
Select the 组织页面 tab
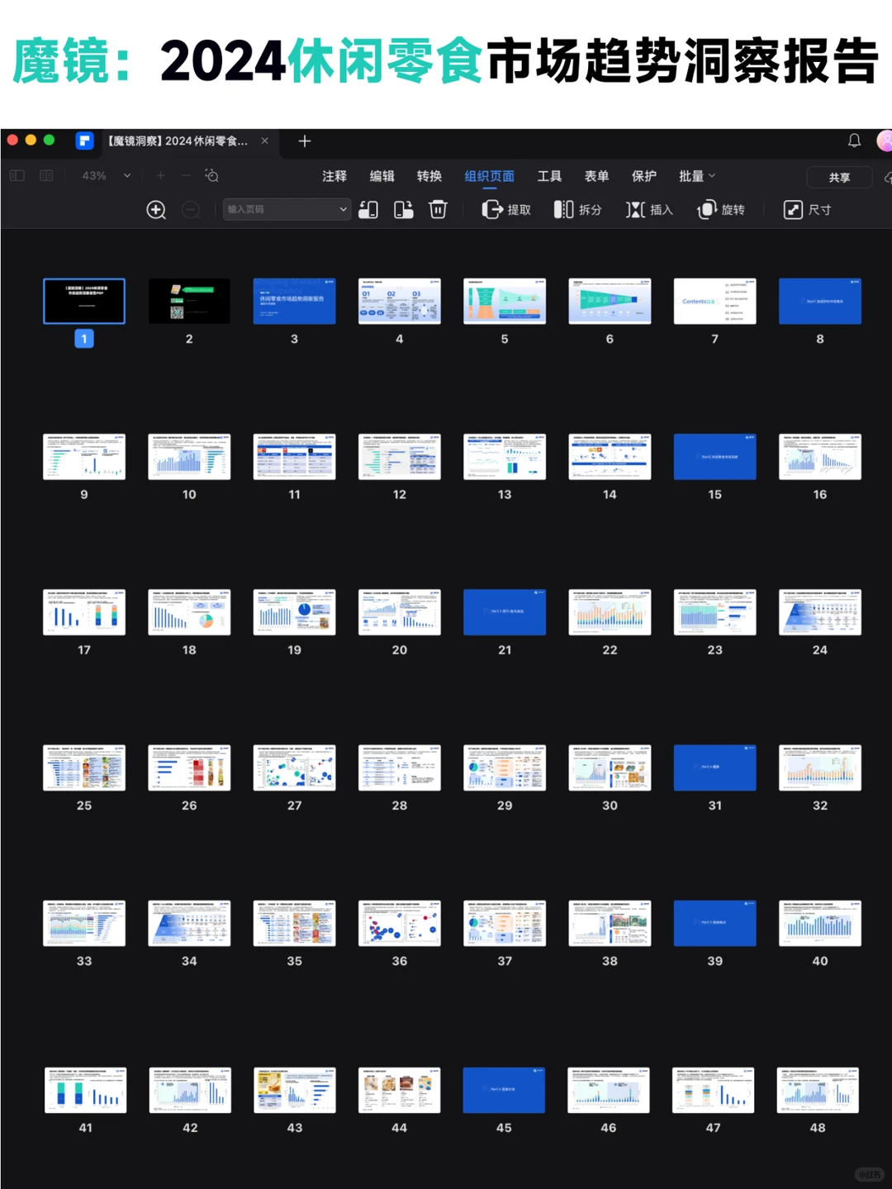tap(489, 176)
